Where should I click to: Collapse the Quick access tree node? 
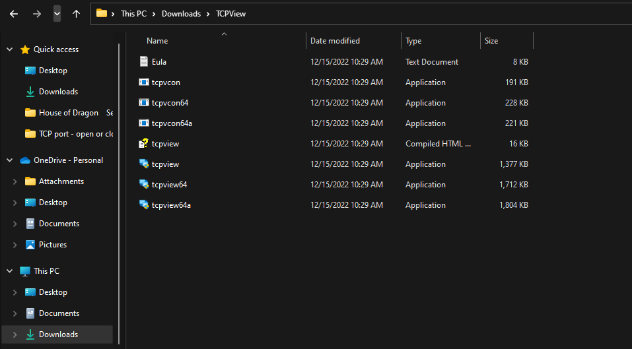click(10, 49)
